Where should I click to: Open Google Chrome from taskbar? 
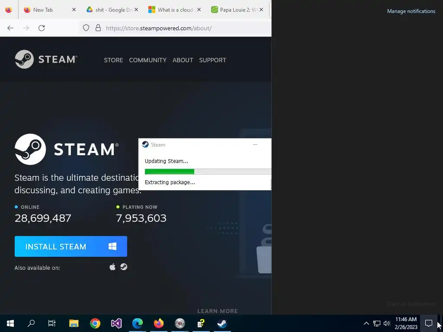(x=95, y=323)
